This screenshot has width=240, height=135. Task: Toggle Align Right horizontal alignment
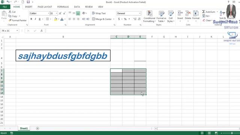coord(78,19)
